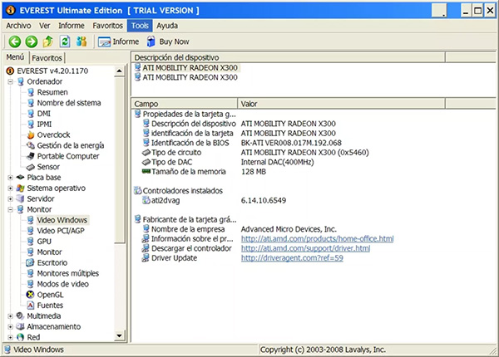Collapse the Monitor tree node
This screenshot has height=357, width=499.
point(10,210)
